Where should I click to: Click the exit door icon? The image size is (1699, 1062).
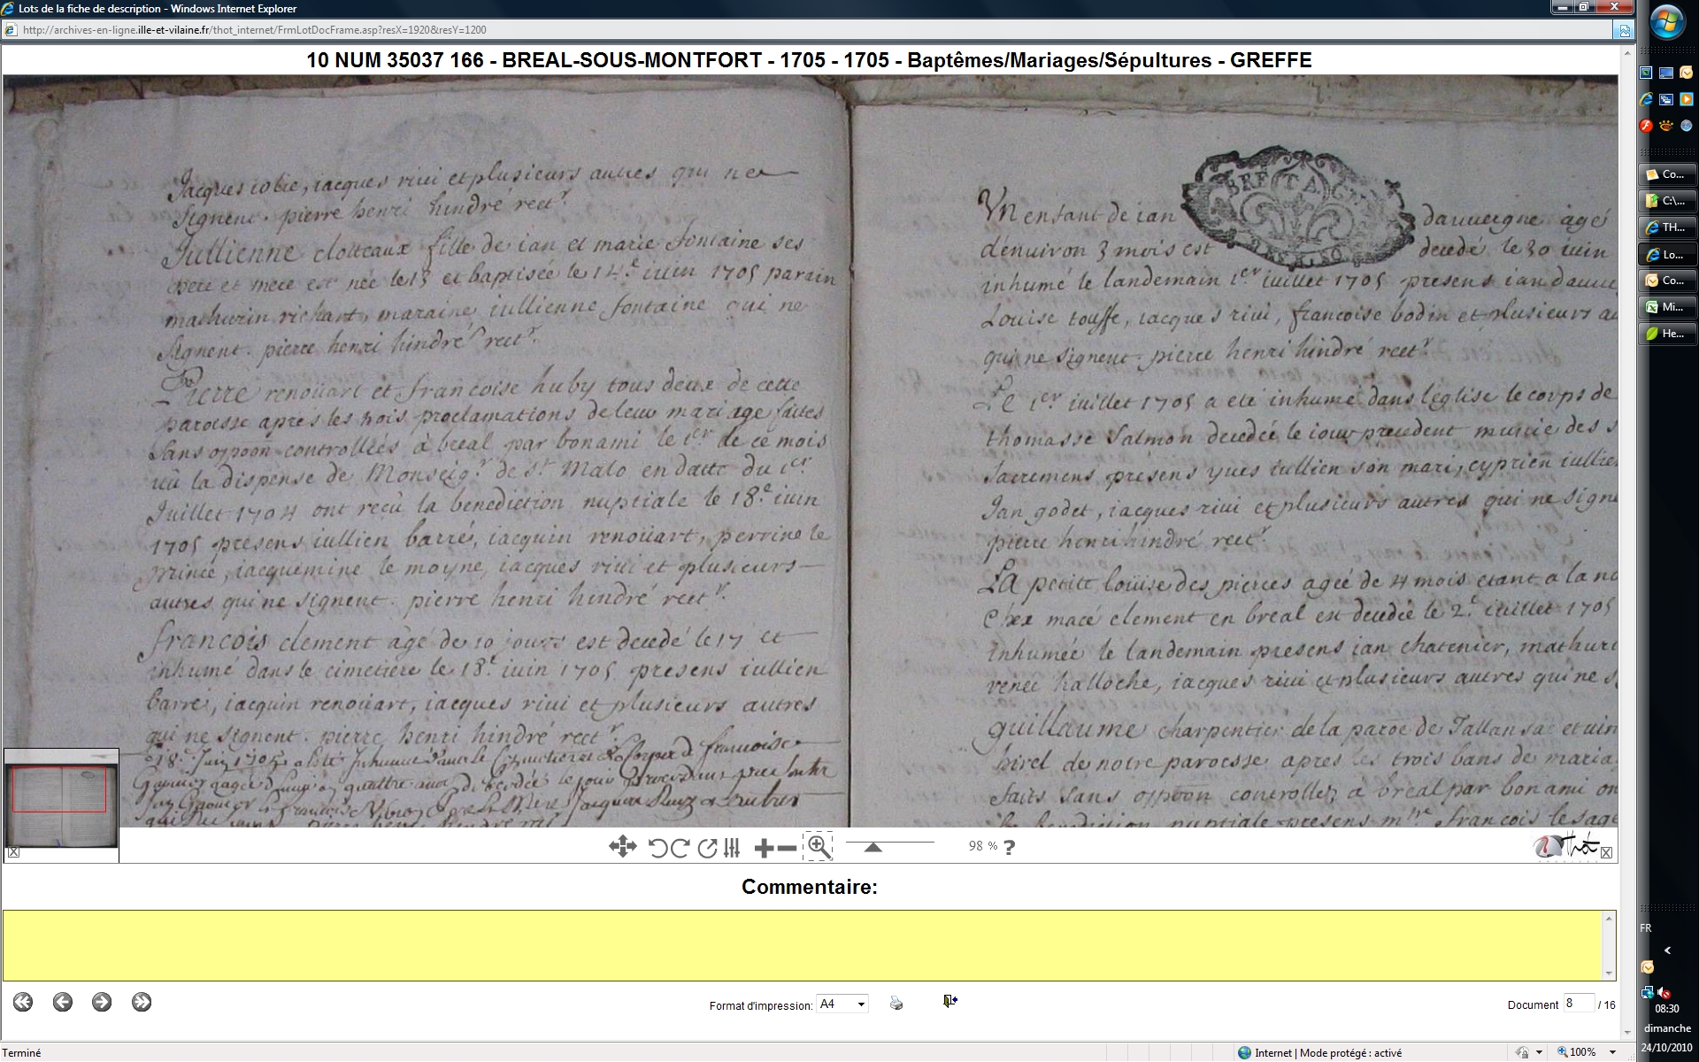click(x=949, y=1001)
